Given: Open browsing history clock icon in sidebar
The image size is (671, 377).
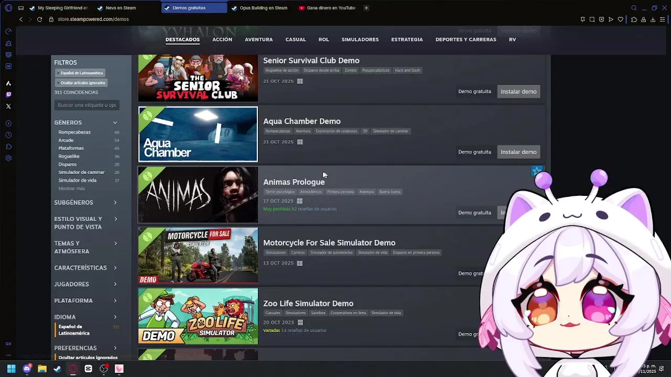Looking at the screenshot, I should 8,135.
